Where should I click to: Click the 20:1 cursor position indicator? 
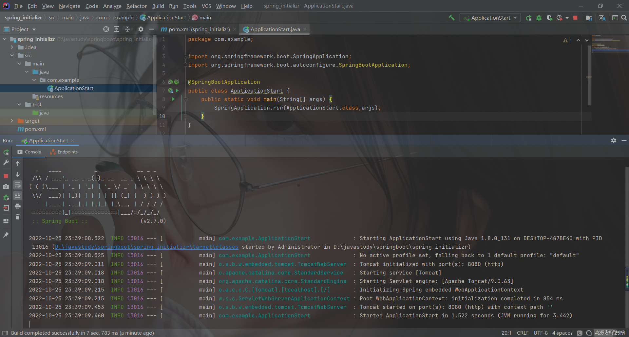tap(506, 333)
